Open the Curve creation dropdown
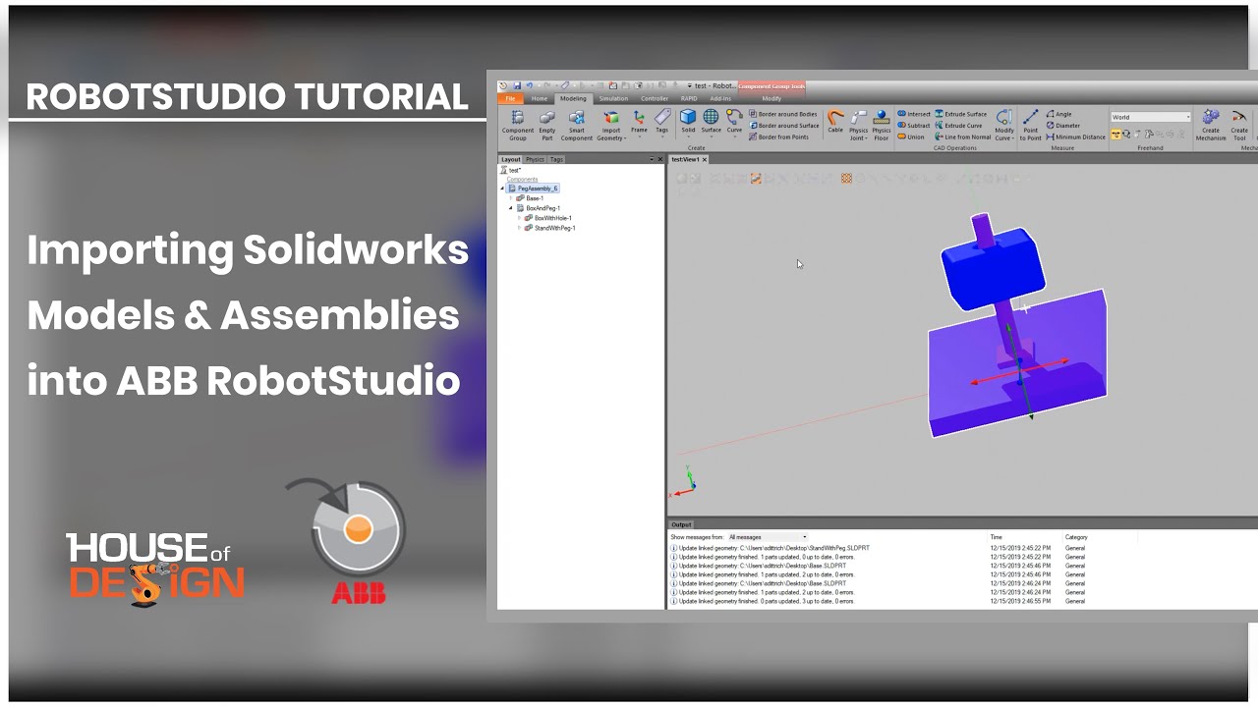 (734, 123)
